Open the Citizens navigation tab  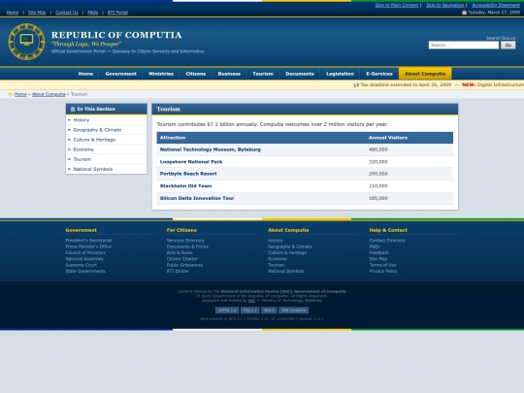[x=196, y=74]
